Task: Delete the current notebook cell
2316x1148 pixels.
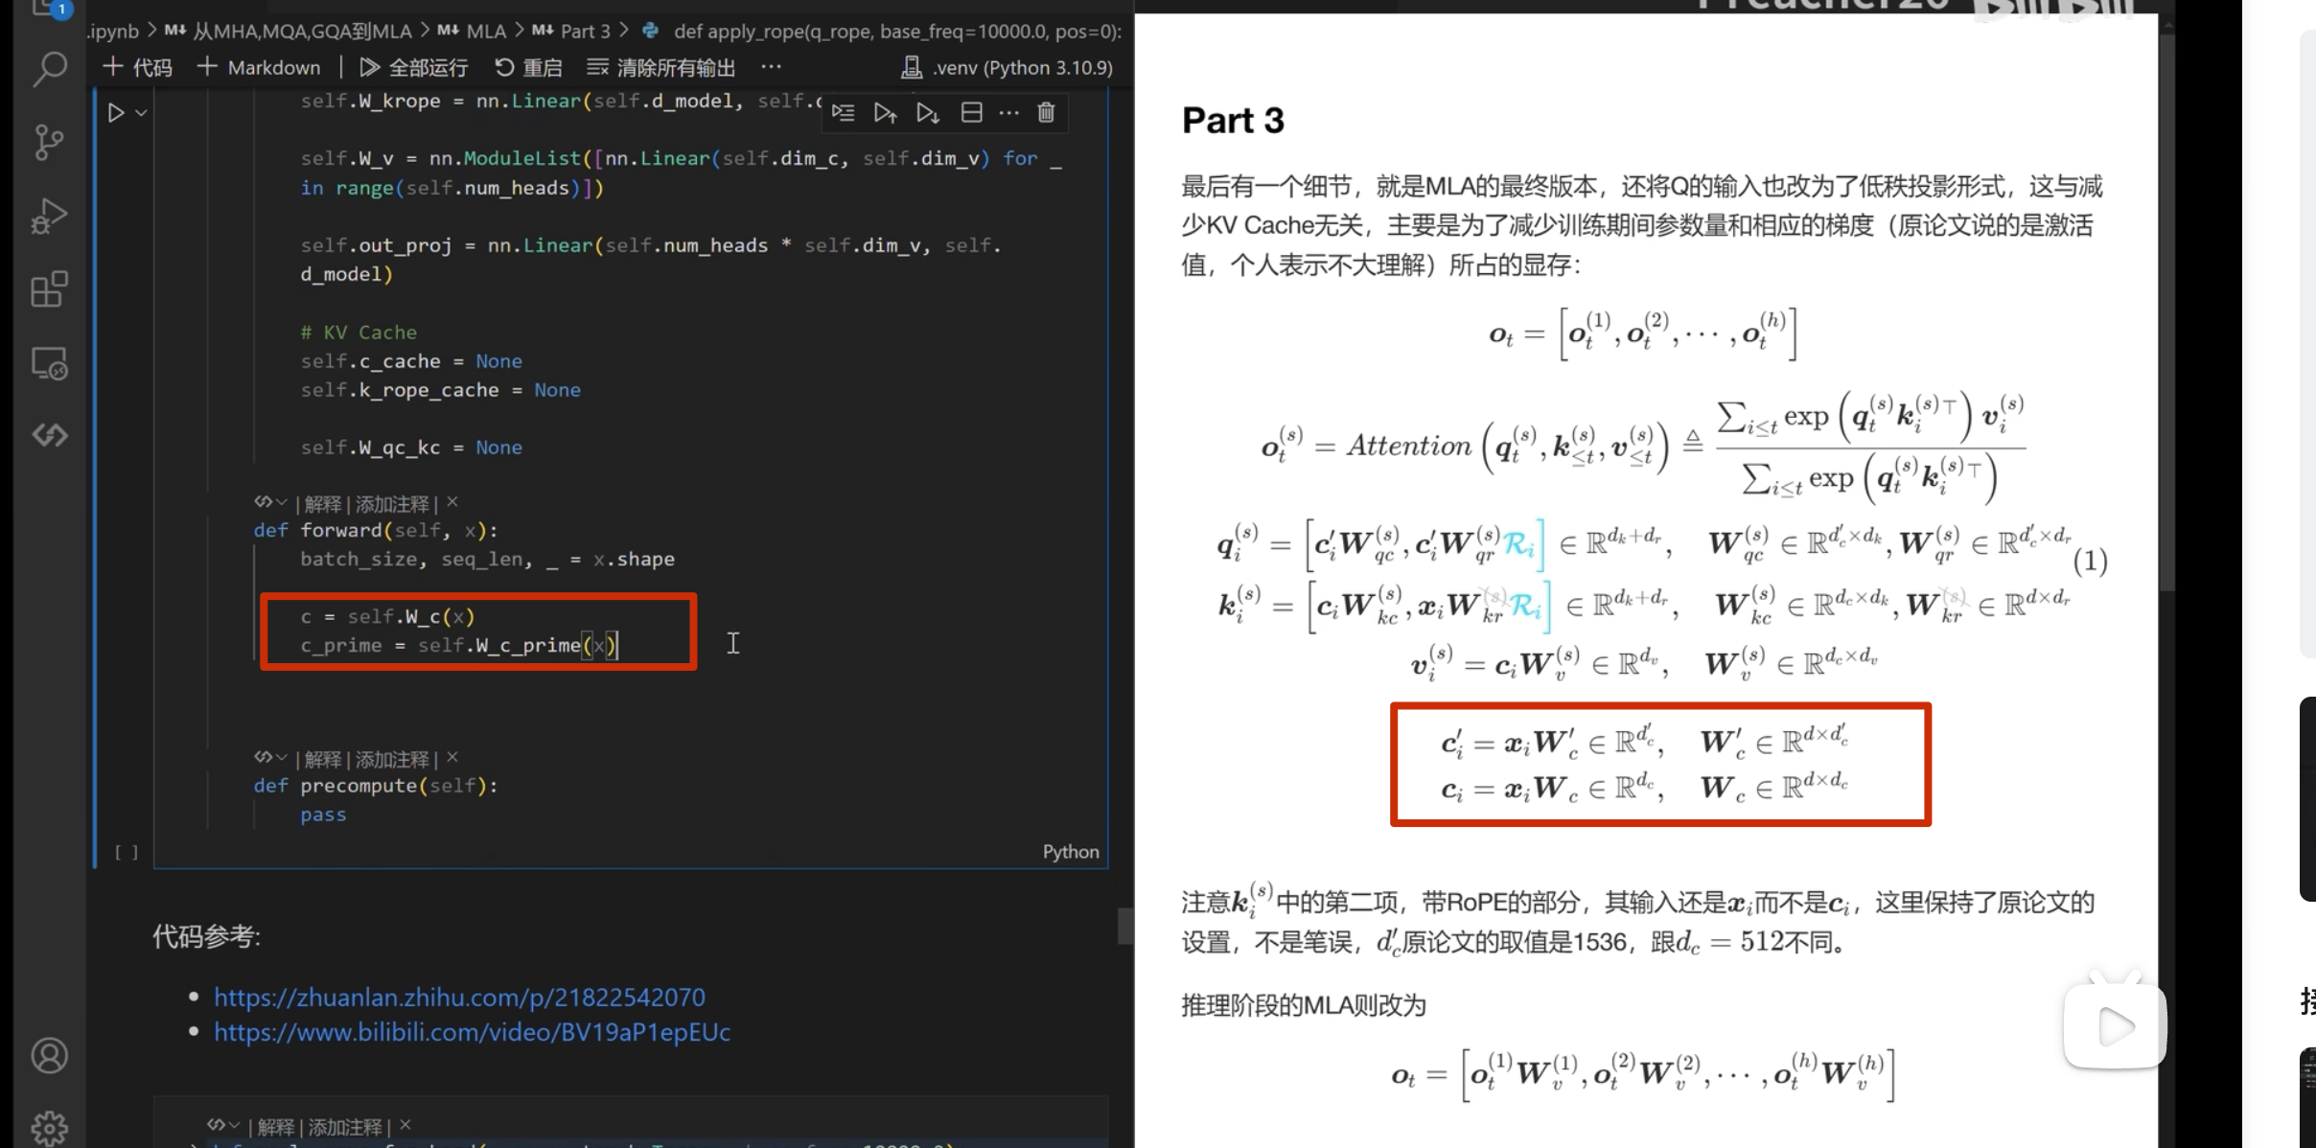Action: (x=1046, y=113)
